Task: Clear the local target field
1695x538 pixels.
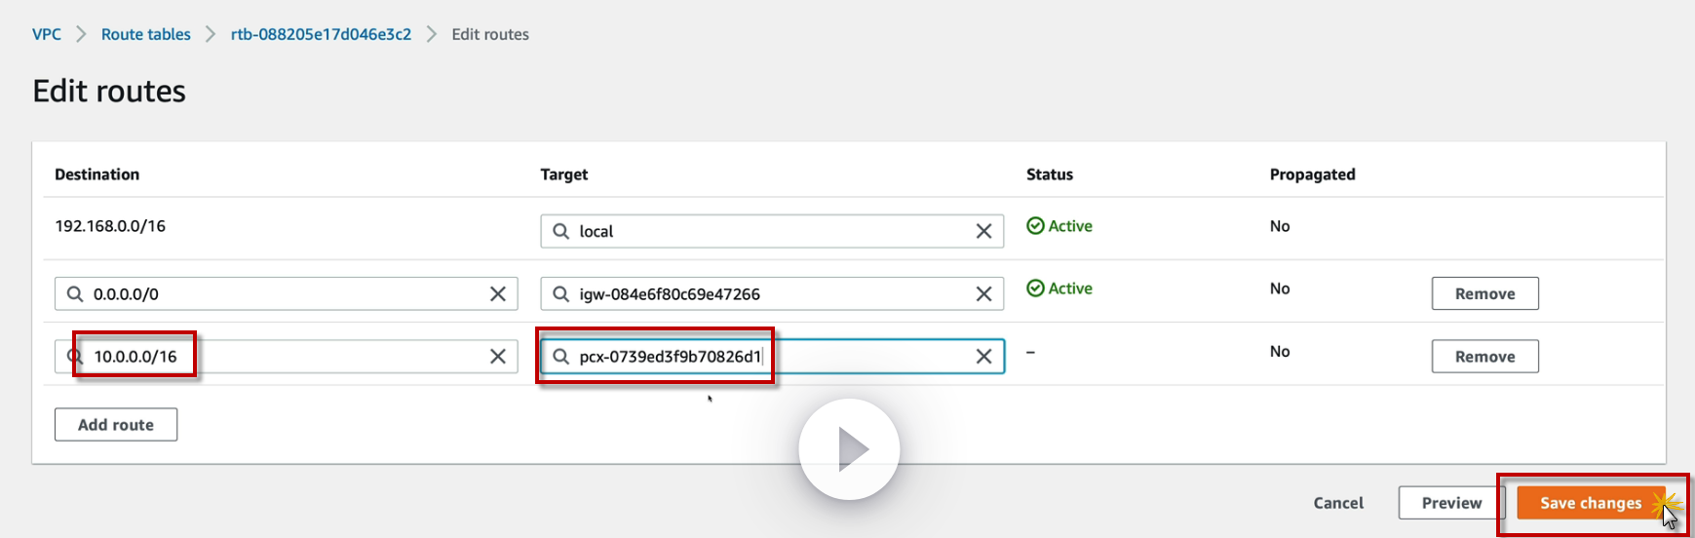Action: pyautogui.click(x=983, y=231)
